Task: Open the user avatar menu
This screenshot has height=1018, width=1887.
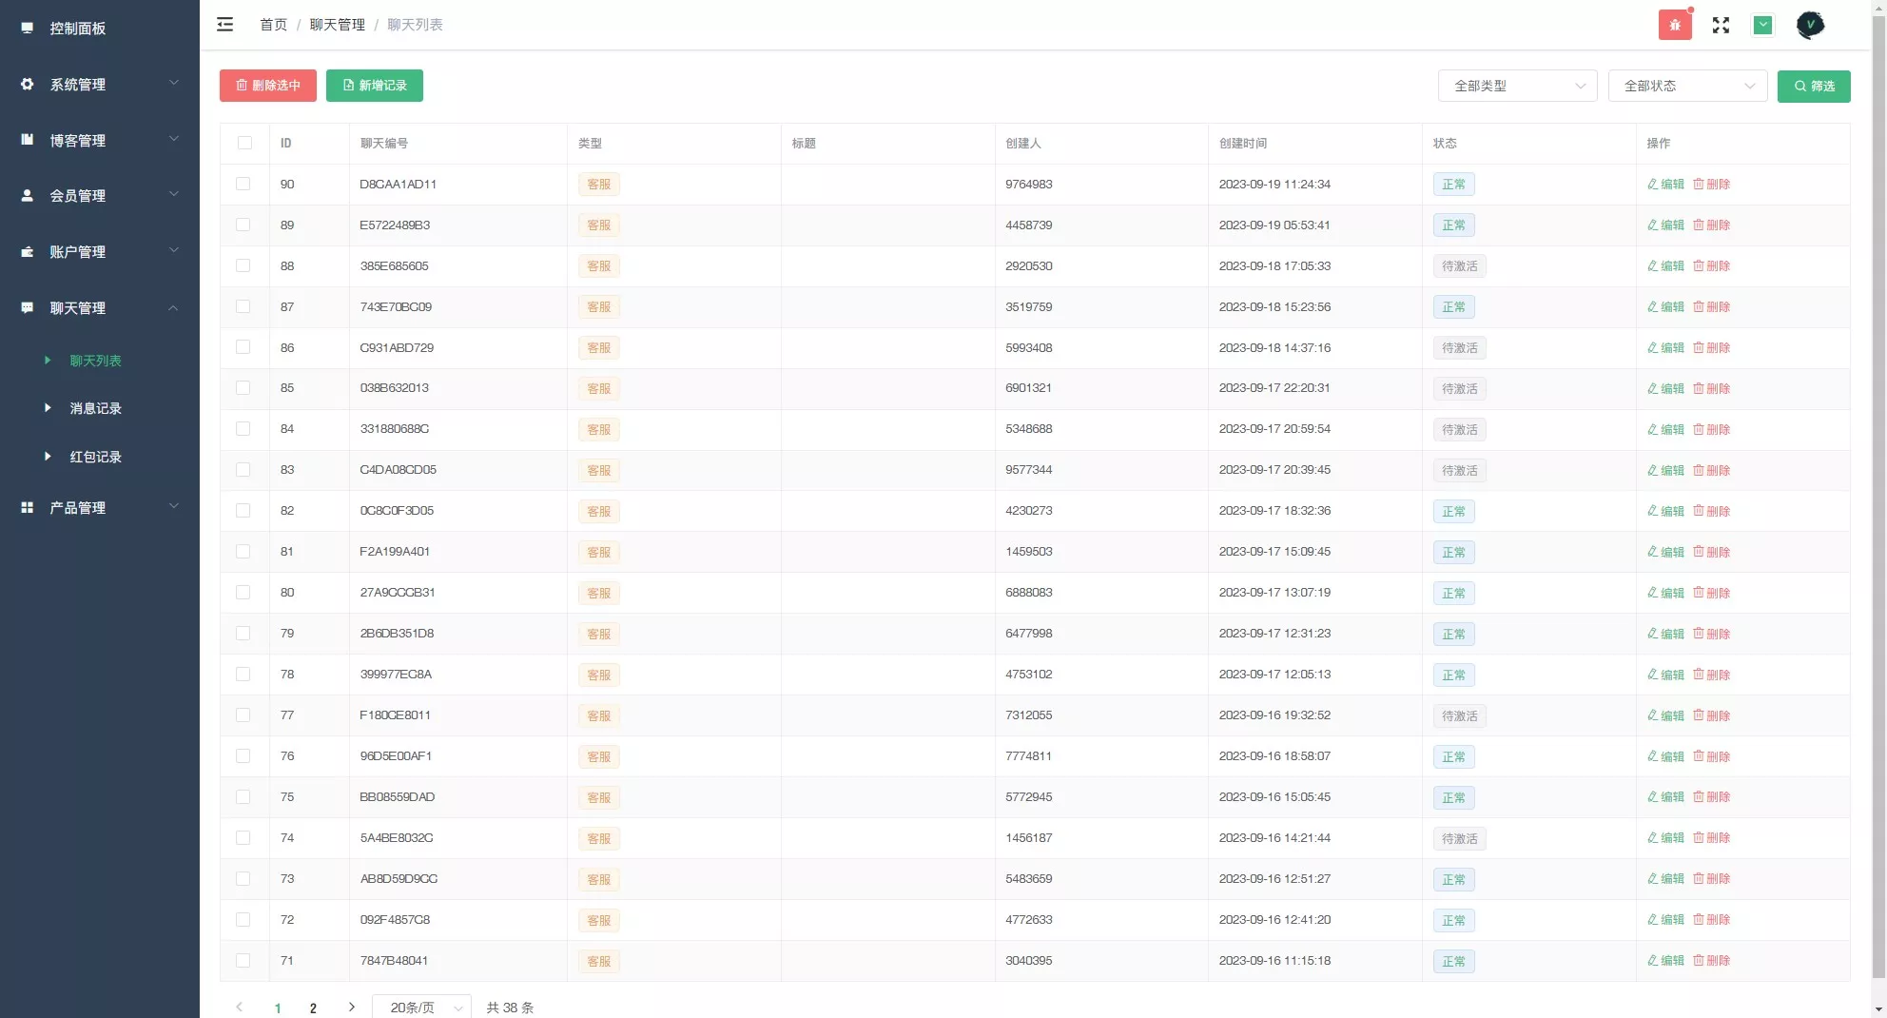Action: [1810, 25]
